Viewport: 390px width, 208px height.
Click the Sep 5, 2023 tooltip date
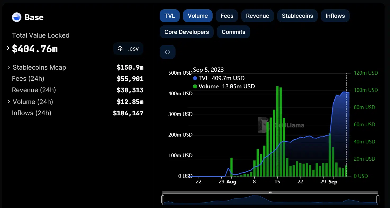point(208,70)
